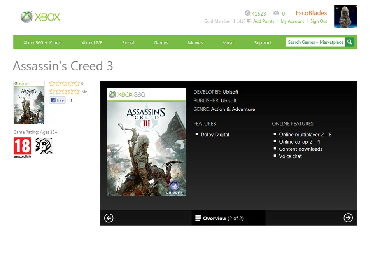Open the Movies menu

click(195, 43)
